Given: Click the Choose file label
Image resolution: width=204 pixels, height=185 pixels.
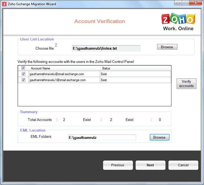Looking at the screenshot, I should click(45, 48).
